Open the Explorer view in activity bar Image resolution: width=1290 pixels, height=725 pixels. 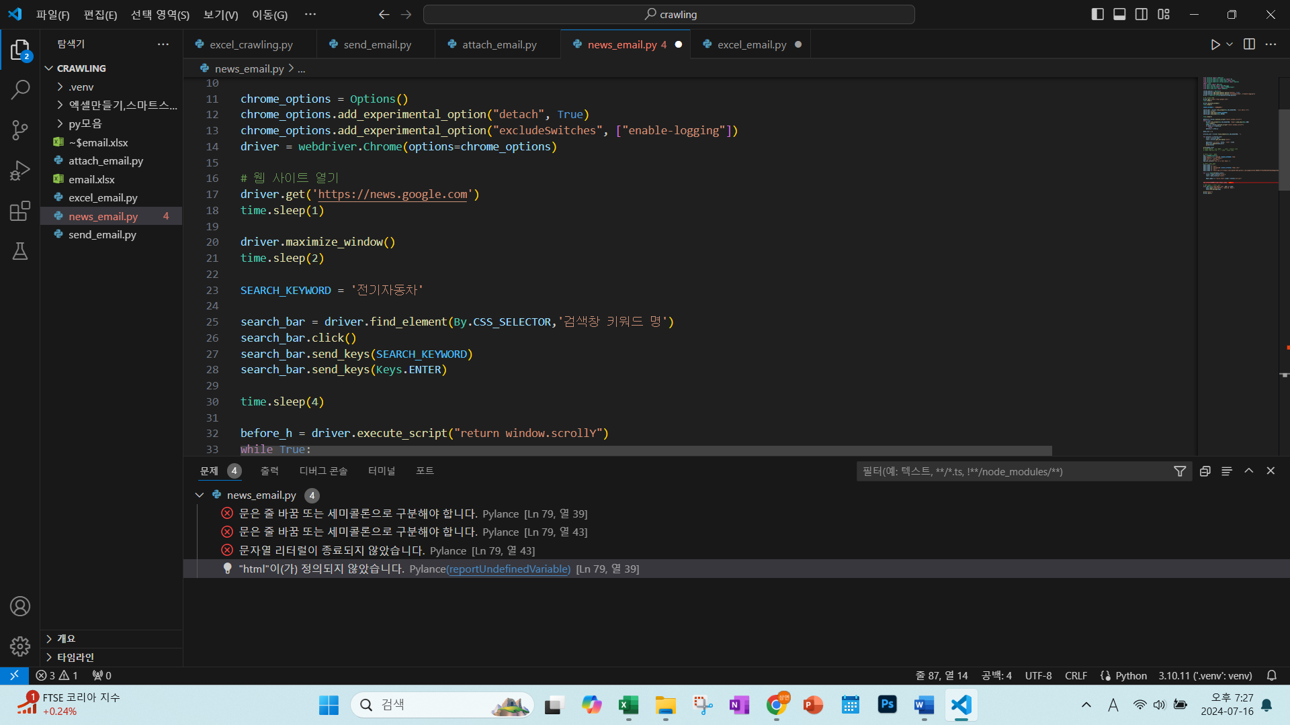coord(20,50)
